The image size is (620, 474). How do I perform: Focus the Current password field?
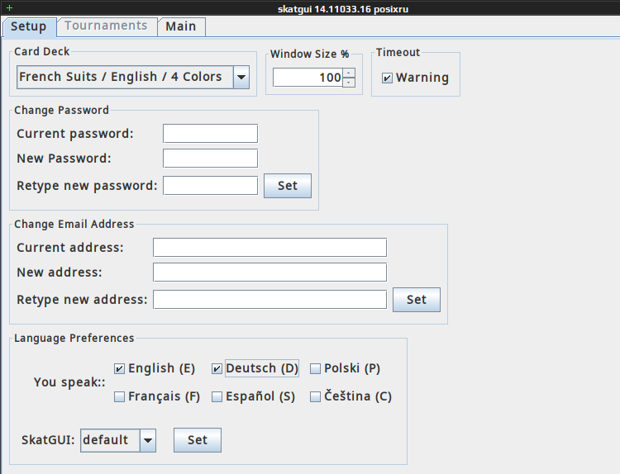(210, 134)
